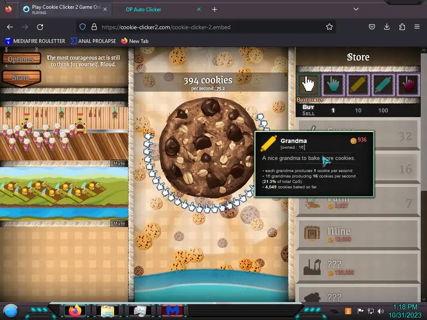Open the Pocket save icon
The image size is (427, 320).
coord(372,27)
